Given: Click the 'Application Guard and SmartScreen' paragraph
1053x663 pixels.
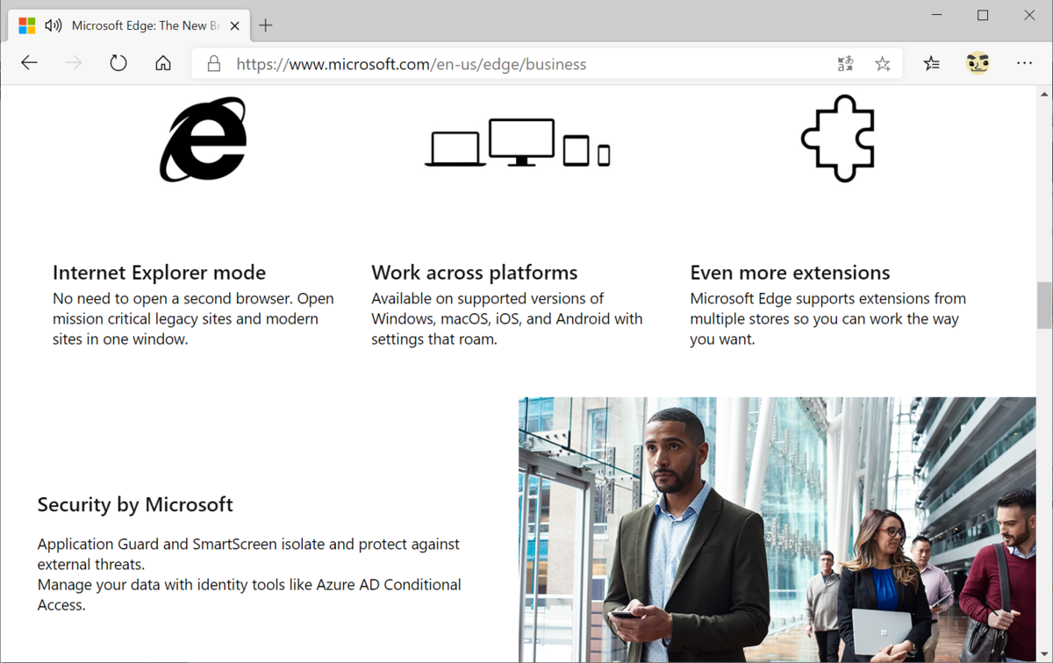Looking at the screenshot, I should coord(248,553).
